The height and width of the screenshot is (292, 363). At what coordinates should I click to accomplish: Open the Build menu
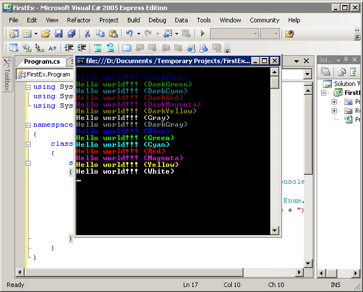point(133,20)
